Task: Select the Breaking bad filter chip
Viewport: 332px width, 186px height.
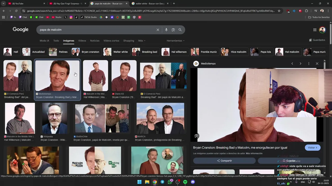Action: 146,52
